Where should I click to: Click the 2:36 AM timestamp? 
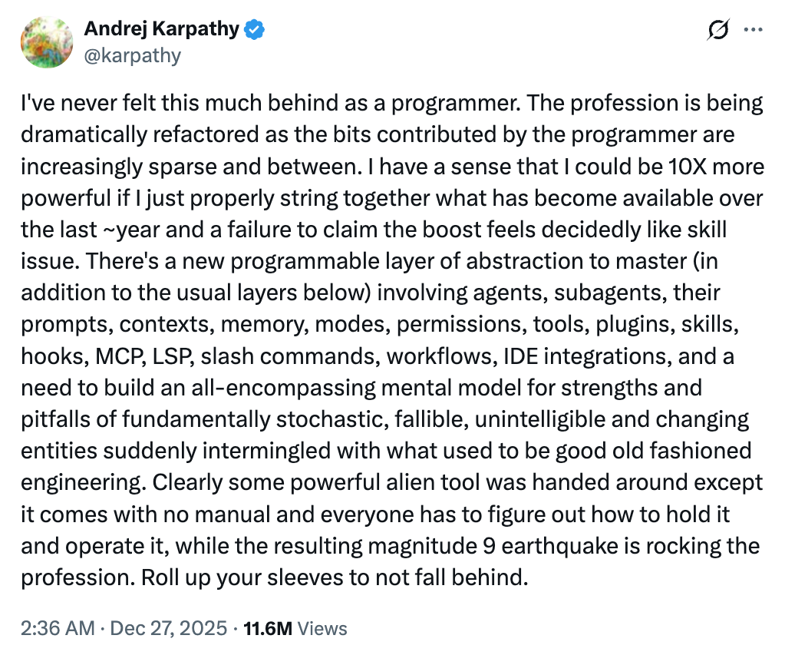coord(58,628)
